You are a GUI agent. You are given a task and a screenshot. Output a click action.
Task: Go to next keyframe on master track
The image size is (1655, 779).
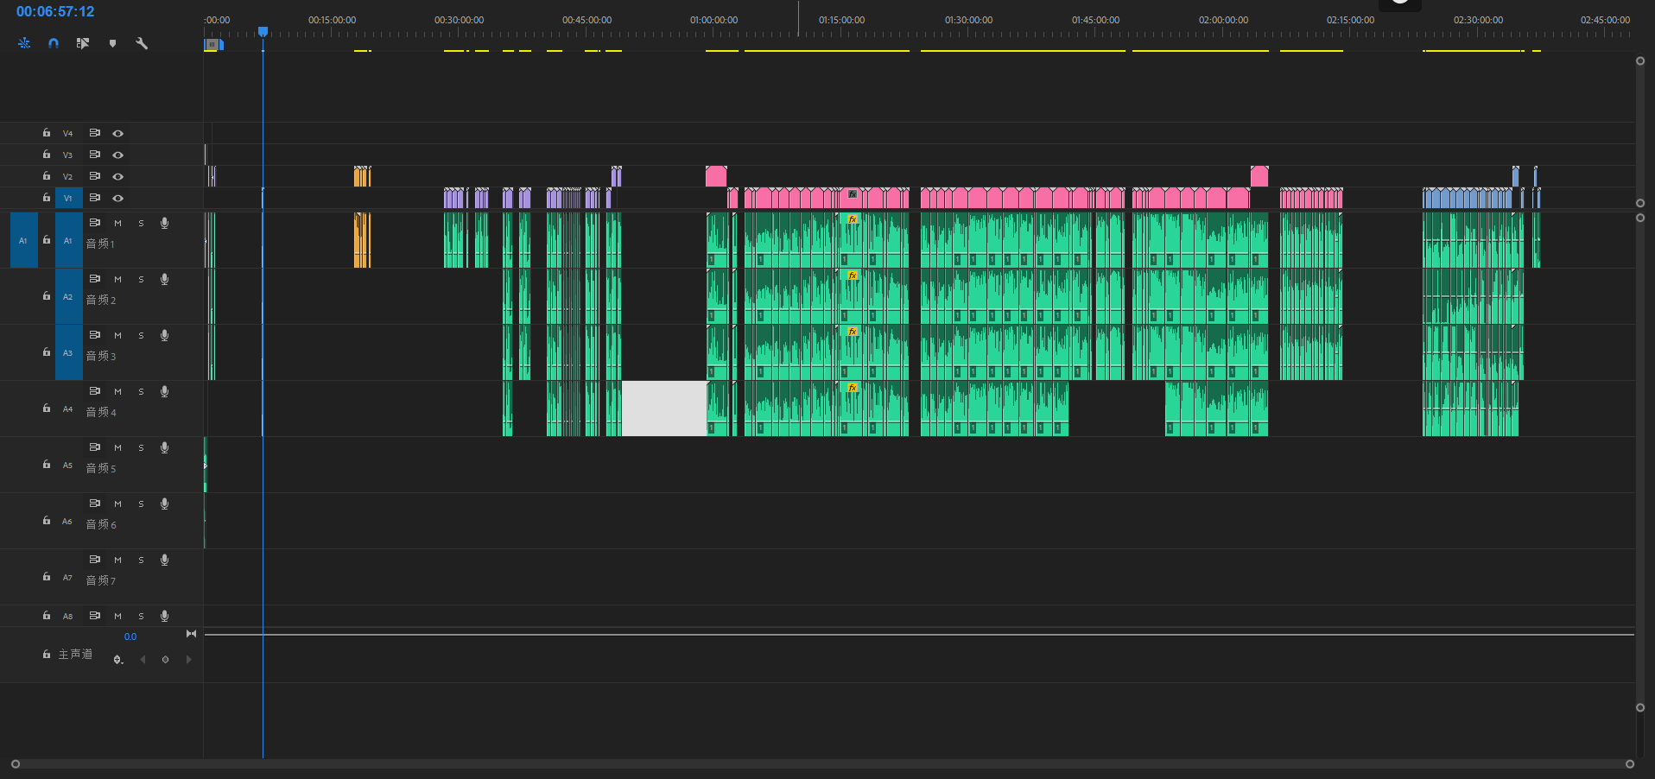(x=188, y=660)
